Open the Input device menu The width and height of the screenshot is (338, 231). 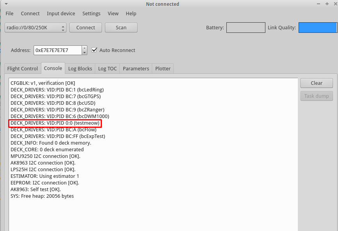(x=61, y=13)
